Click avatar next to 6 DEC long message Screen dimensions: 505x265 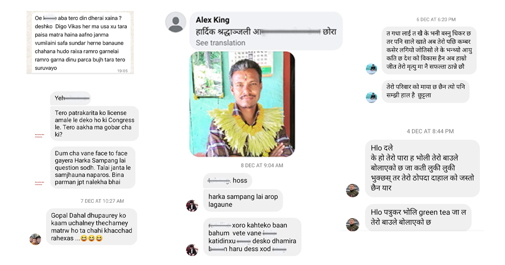[x=371, y=69]
